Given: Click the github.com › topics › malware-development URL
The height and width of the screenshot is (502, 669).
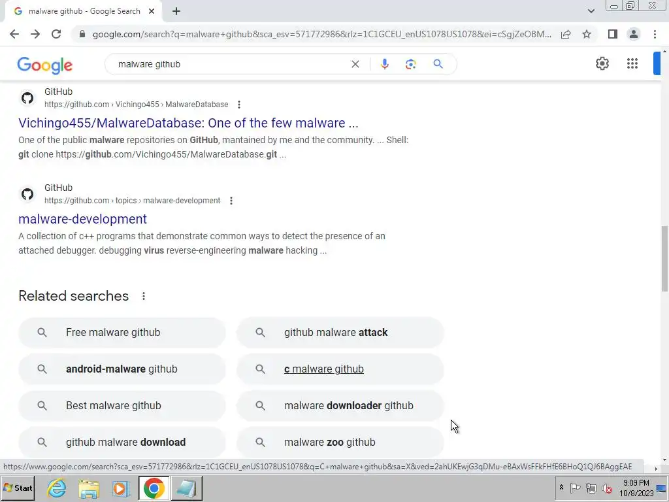Looking at the screenshot, I should pyautogui.click(x=132, y=201).
